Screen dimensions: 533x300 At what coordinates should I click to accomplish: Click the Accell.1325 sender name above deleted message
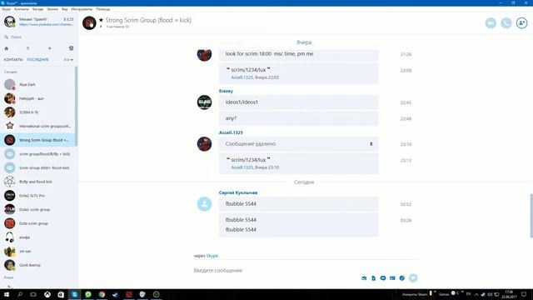coord(231,132)
